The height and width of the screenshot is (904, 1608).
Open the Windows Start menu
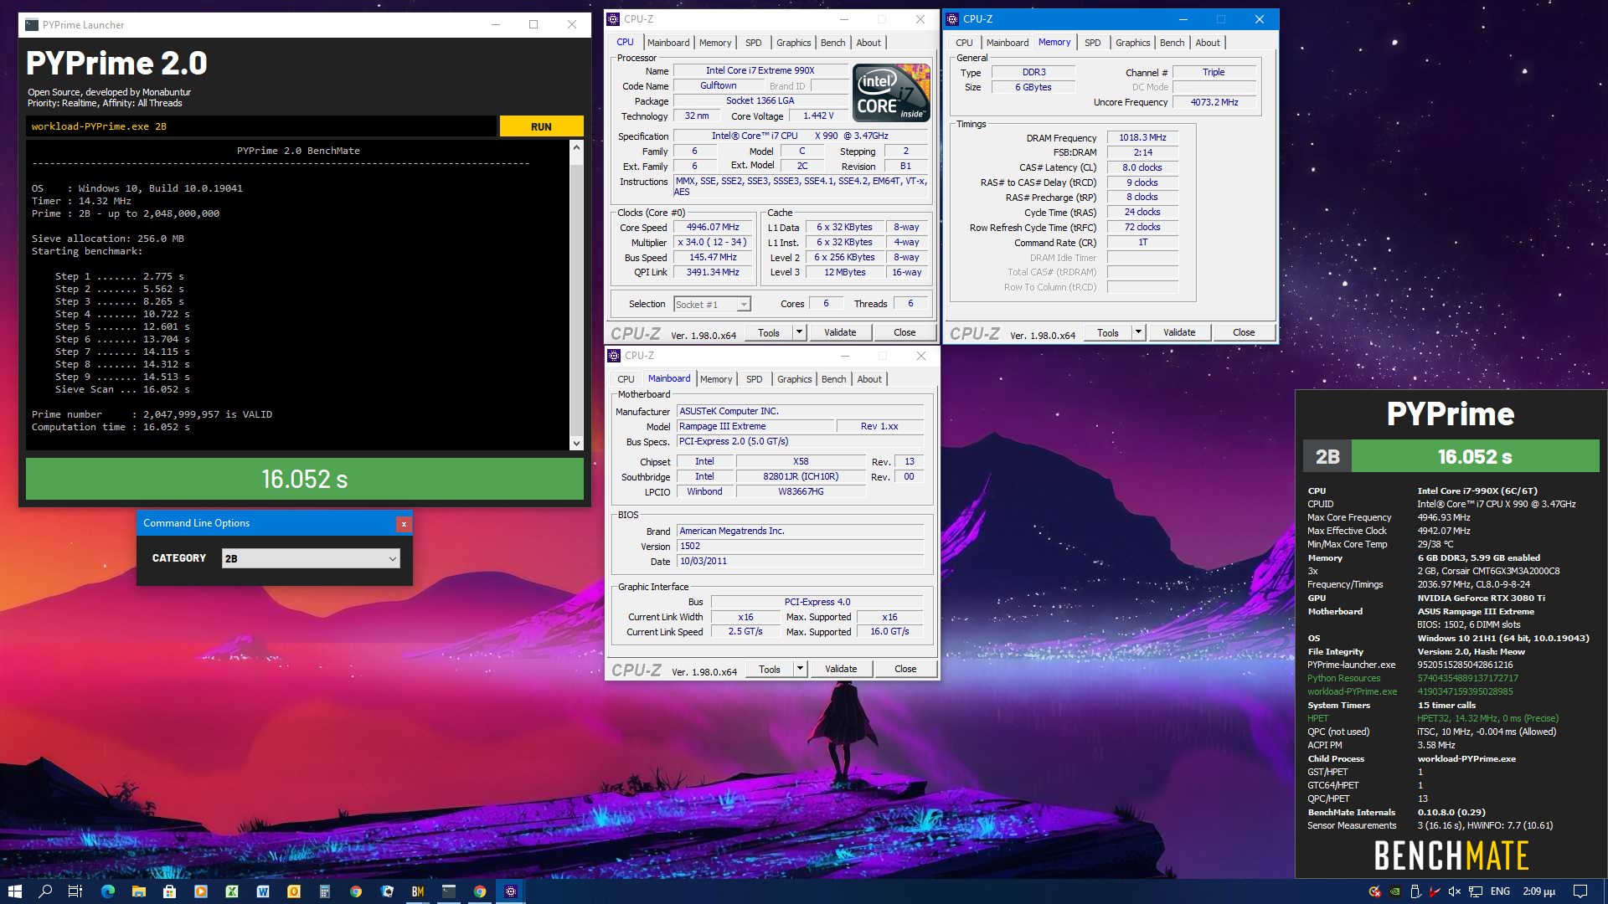click(x=14, y=891)
